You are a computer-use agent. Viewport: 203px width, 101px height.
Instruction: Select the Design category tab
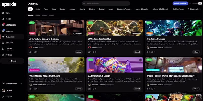(x=38, y=9)
